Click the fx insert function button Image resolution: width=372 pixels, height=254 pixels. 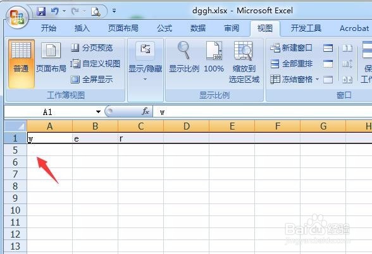pos(146,111)
